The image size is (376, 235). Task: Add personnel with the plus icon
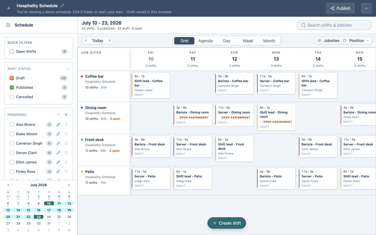(x=66, y=115)
